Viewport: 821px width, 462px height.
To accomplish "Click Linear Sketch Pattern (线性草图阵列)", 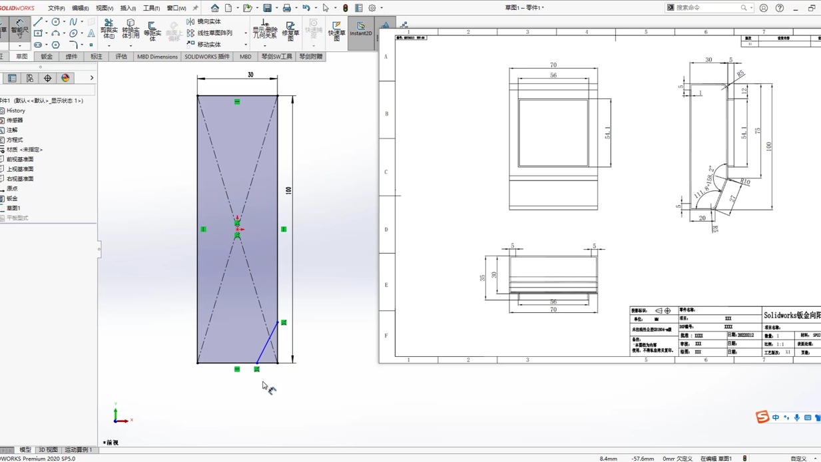I will (209, 33).
